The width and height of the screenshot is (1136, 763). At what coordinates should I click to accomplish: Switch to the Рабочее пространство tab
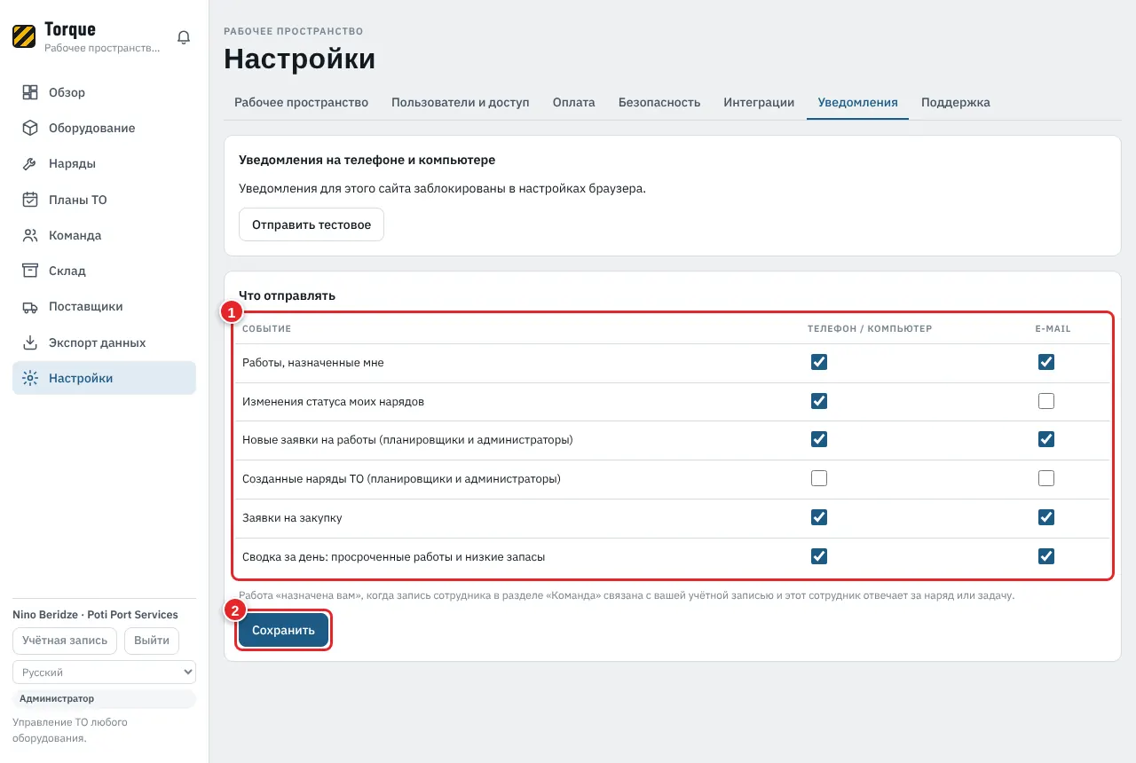[x=301, y=102]
